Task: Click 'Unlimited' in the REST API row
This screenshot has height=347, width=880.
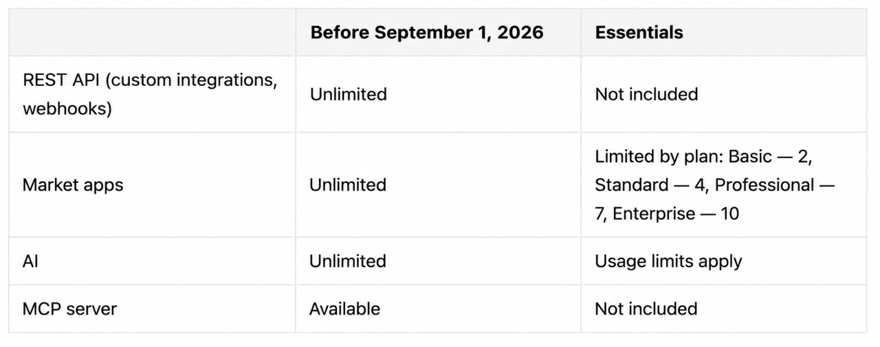Action: 348,94
